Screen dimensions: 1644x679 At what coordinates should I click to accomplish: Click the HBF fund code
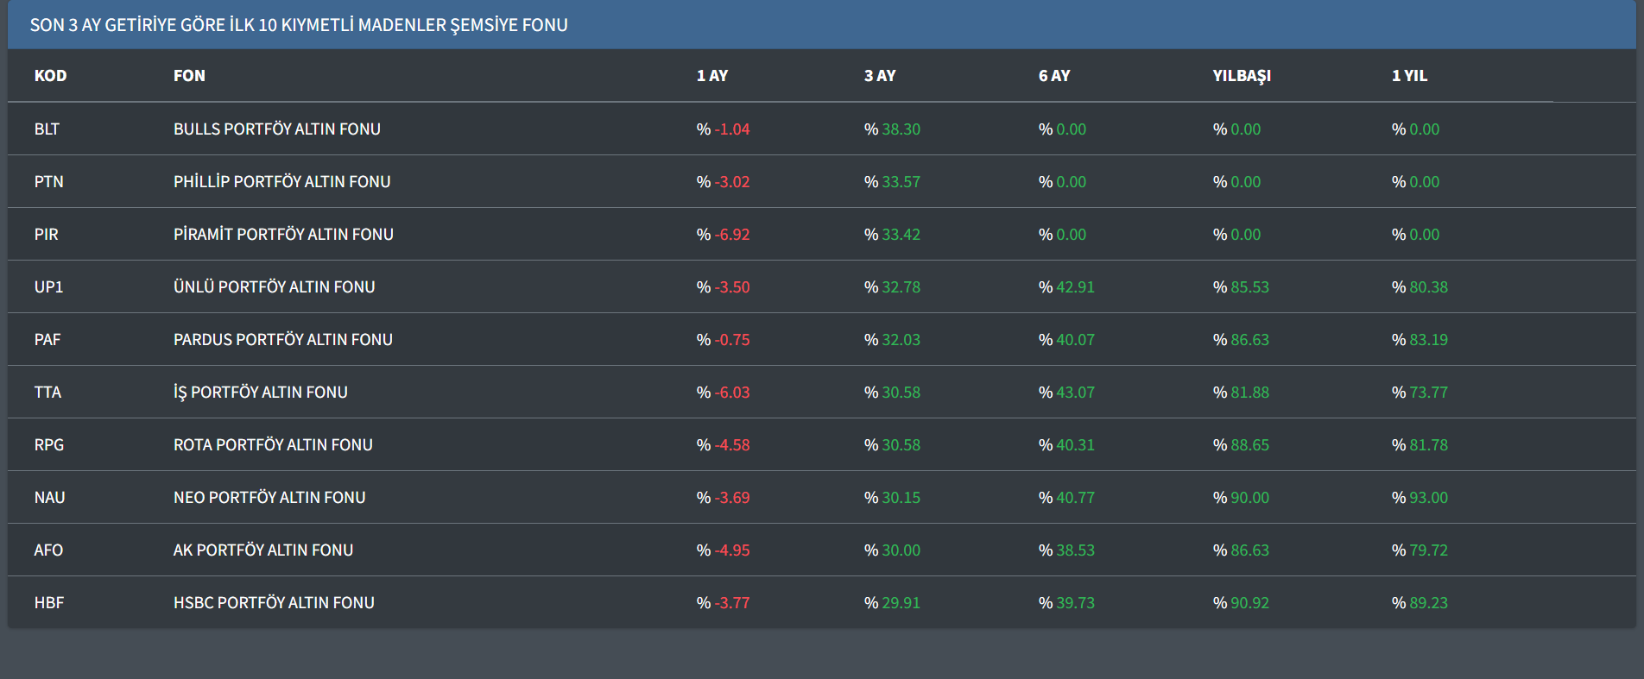pos(48,603)
